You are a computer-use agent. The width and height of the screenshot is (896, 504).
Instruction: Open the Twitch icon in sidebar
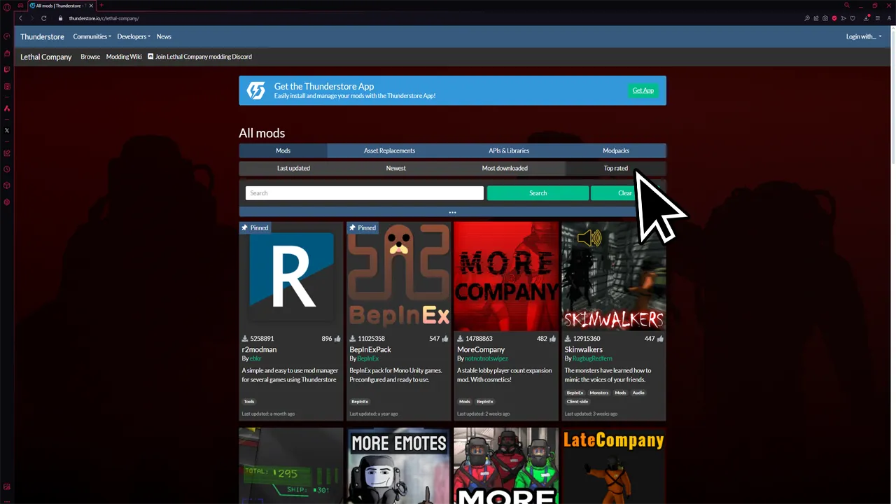pos(7,69)
